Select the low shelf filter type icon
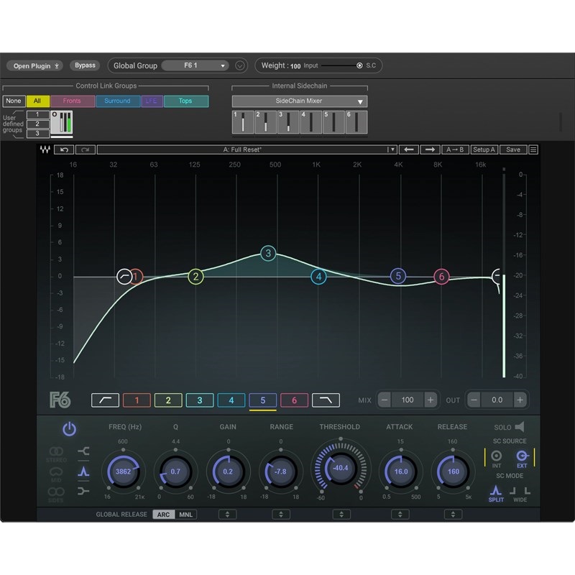The width and height of the screenshot is (575, 575). pos(83,451)
